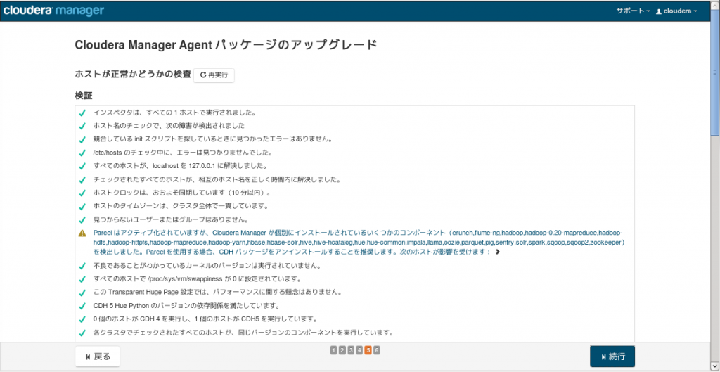This screenshot has height=372, width=720.
Task: Go to wizard step 6
Action: [x=377, y=350]
